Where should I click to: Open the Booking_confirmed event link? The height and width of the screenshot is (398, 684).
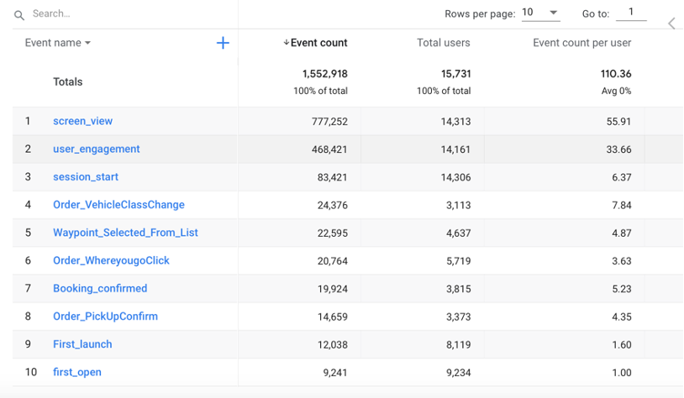100,288
